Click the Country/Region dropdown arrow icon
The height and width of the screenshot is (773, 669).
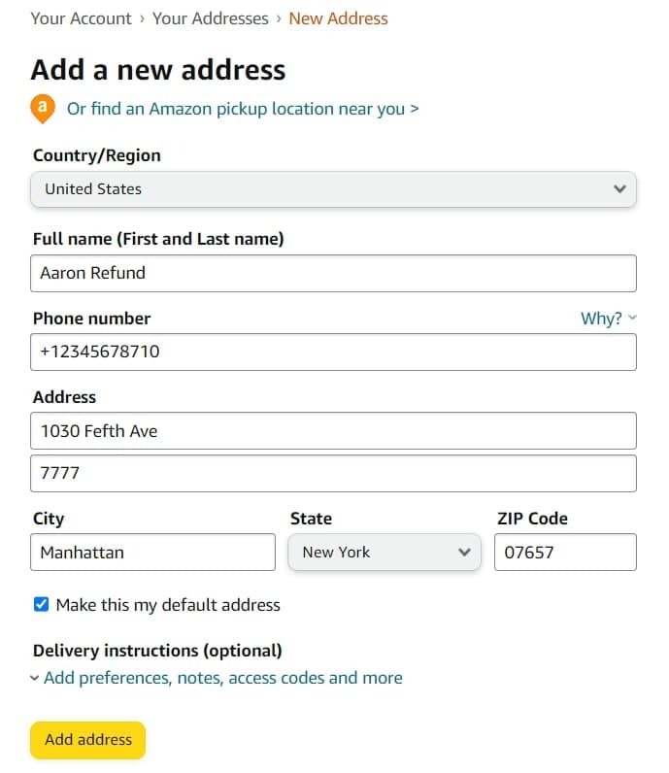pos(619,189)
